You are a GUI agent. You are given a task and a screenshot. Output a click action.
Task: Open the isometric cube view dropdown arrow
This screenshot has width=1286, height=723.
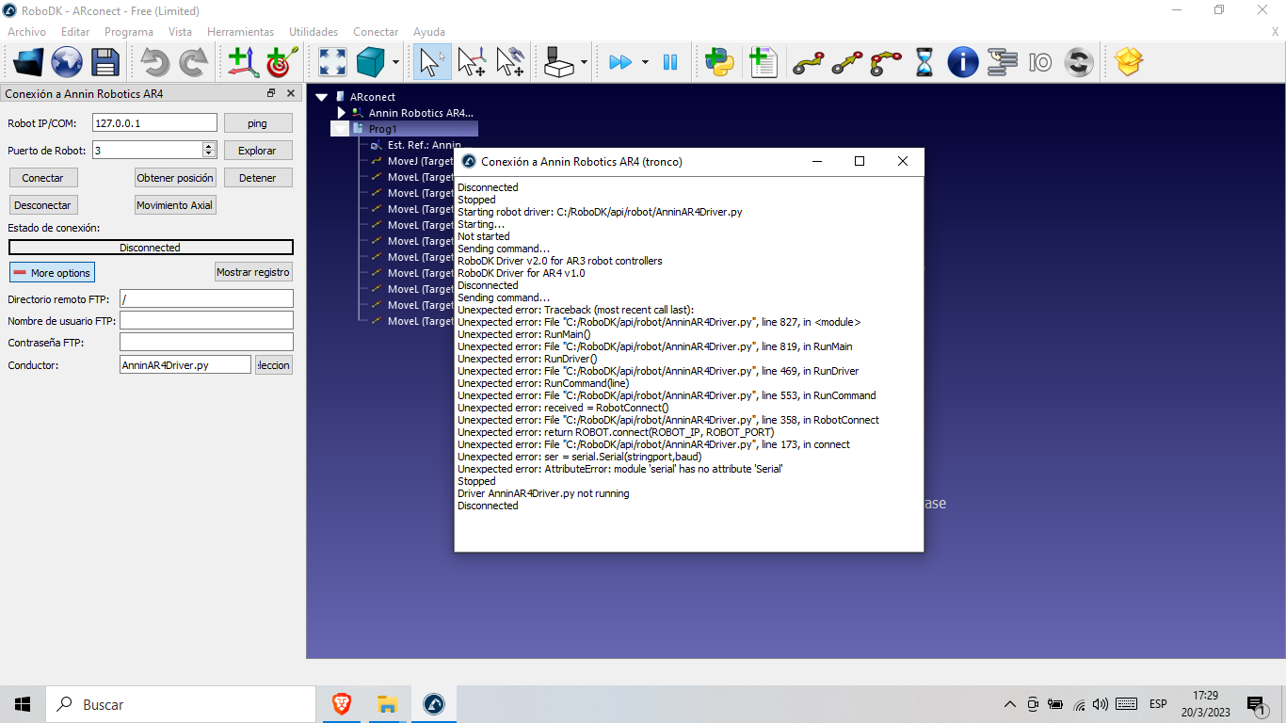click(x=396, y=63)
